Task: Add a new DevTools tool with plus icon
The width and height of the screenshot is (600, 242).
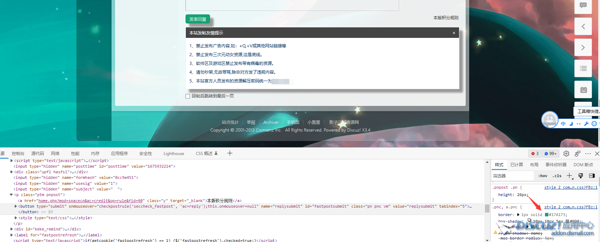Action: (230, 153)
